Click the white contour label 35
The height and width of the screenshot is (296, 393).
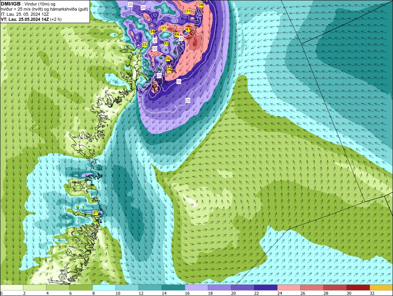pos(181,39)
